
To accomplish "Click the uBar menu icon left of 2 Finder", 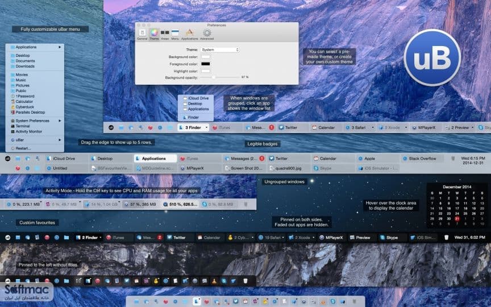I will click(7, 238).
